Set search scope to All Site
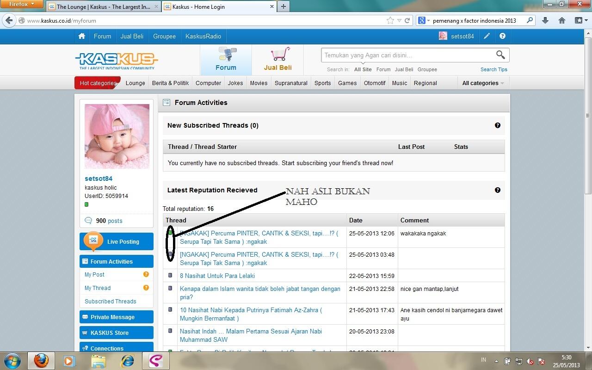 tap(363, 69)
